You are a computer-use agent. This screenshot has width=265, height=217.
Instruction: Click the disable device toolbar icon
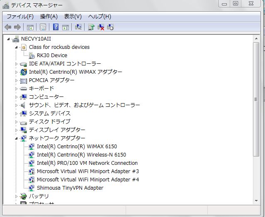(x=110, y=27)
